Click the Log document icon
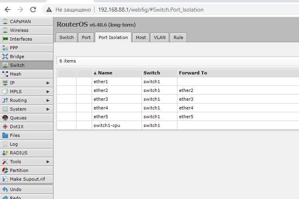The width and height of the screenshot is (299, 199). point(5,144)
